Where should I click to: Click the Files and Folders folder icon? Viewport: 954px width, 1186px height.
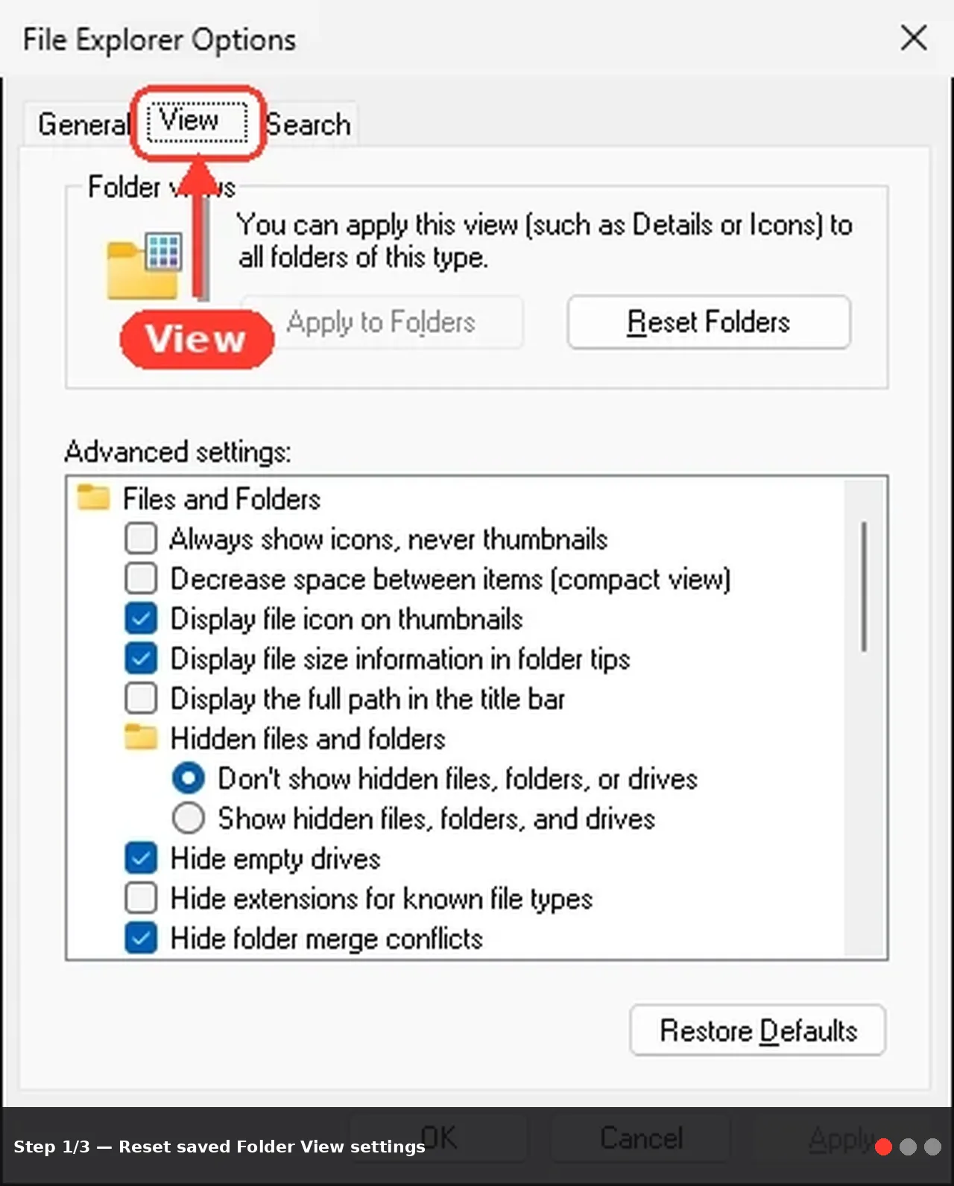coord(93,498)
